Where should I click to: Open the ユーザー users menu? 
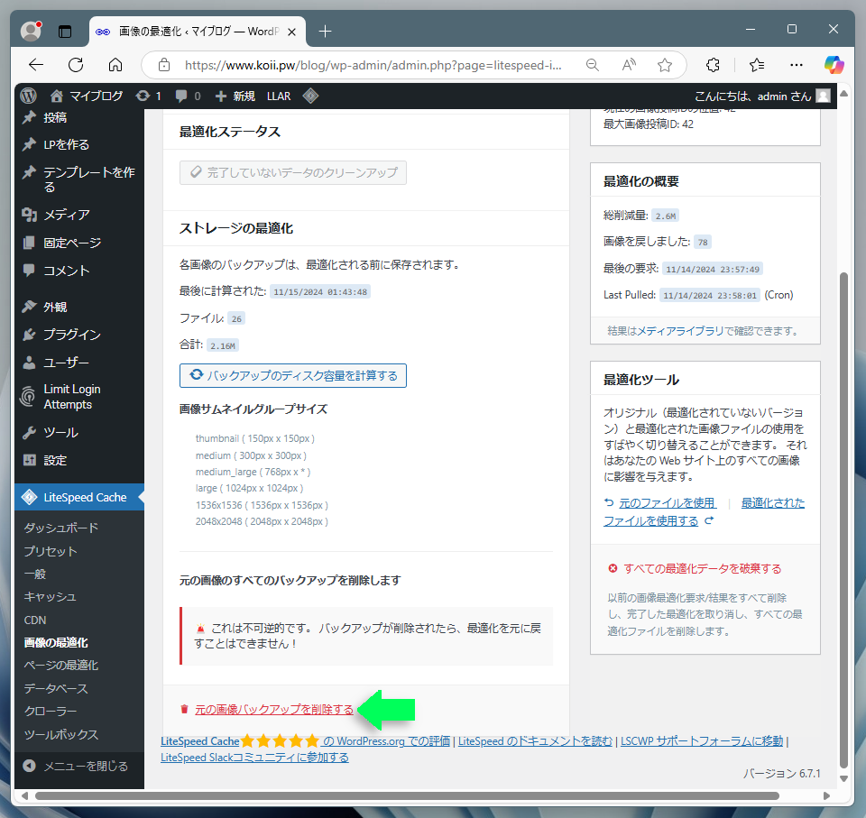pos(79,363)
